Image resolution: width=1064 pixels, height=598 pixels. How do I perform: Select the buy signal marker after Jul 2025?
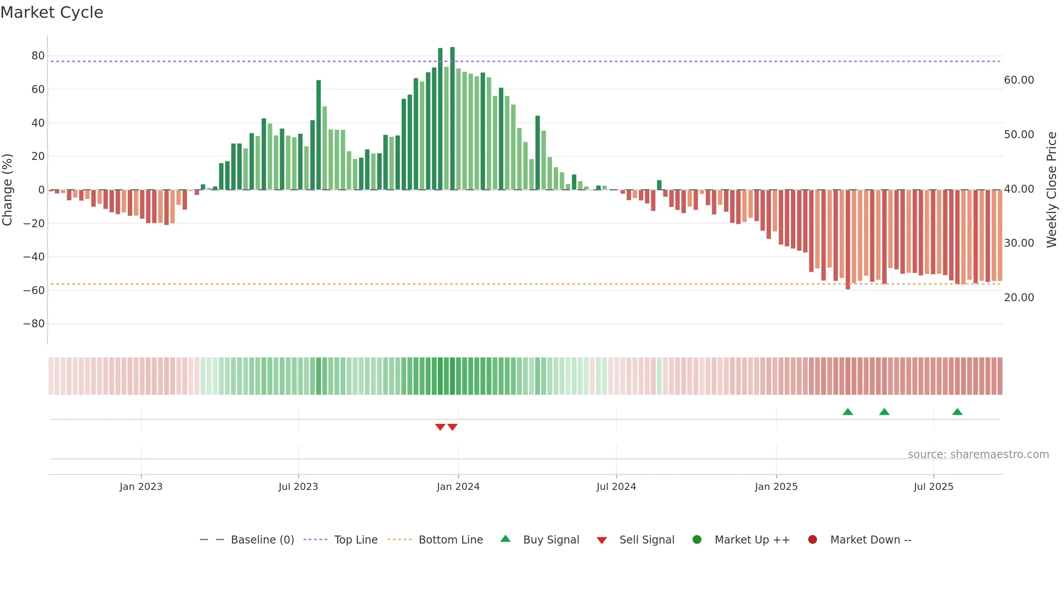coord(957,412)
